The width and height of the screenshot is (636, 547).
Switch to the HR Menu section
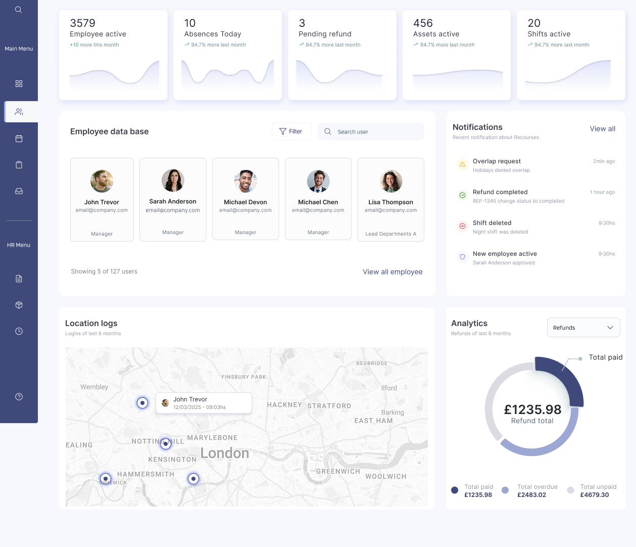19,245
